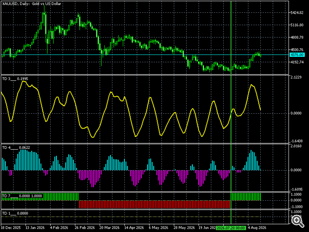
Task: Click the magnifier zoom icon
Action: point(297,221)
